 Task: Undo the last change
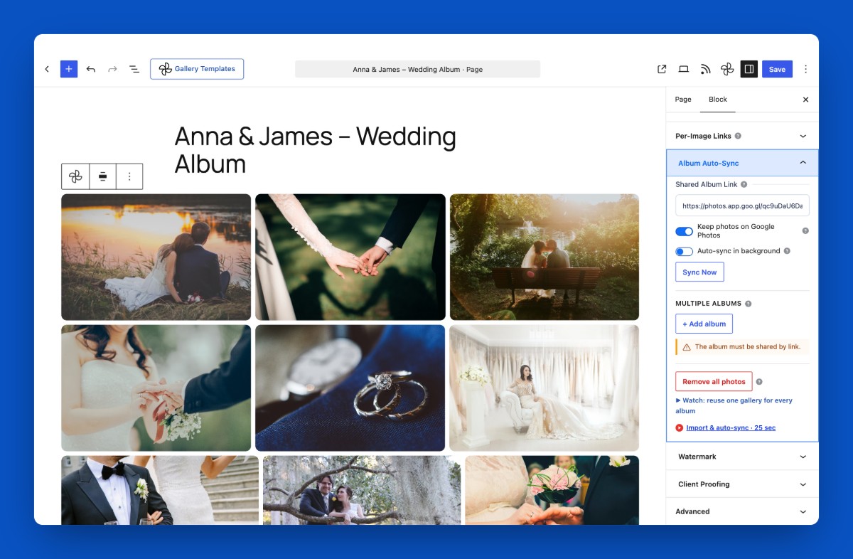pyautogui.click(x=91, y=69)
